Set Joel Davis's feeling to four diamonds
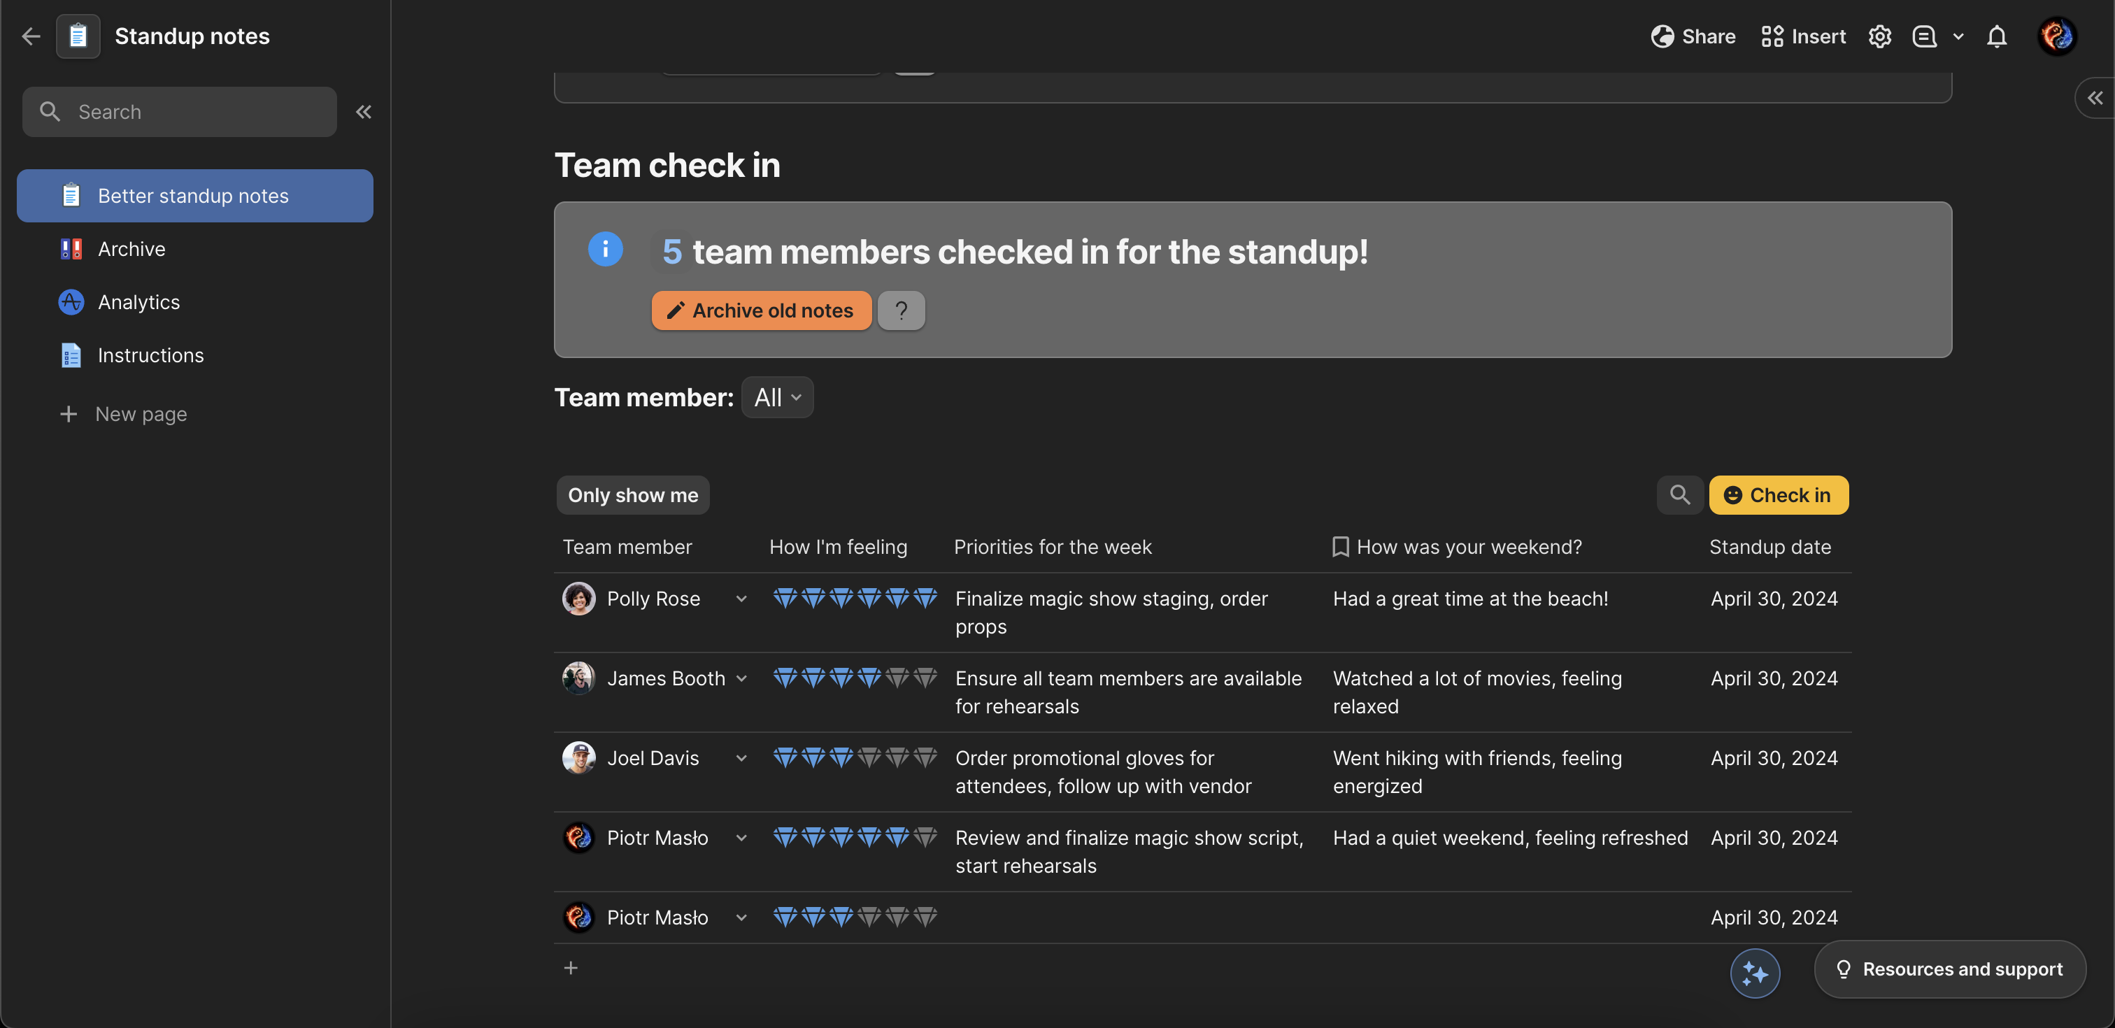 coord(869,758)
